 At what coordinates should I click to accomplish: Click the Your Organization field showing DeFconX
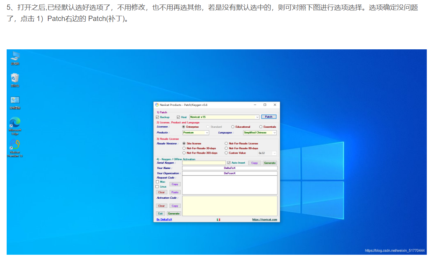tap(230, 173)
